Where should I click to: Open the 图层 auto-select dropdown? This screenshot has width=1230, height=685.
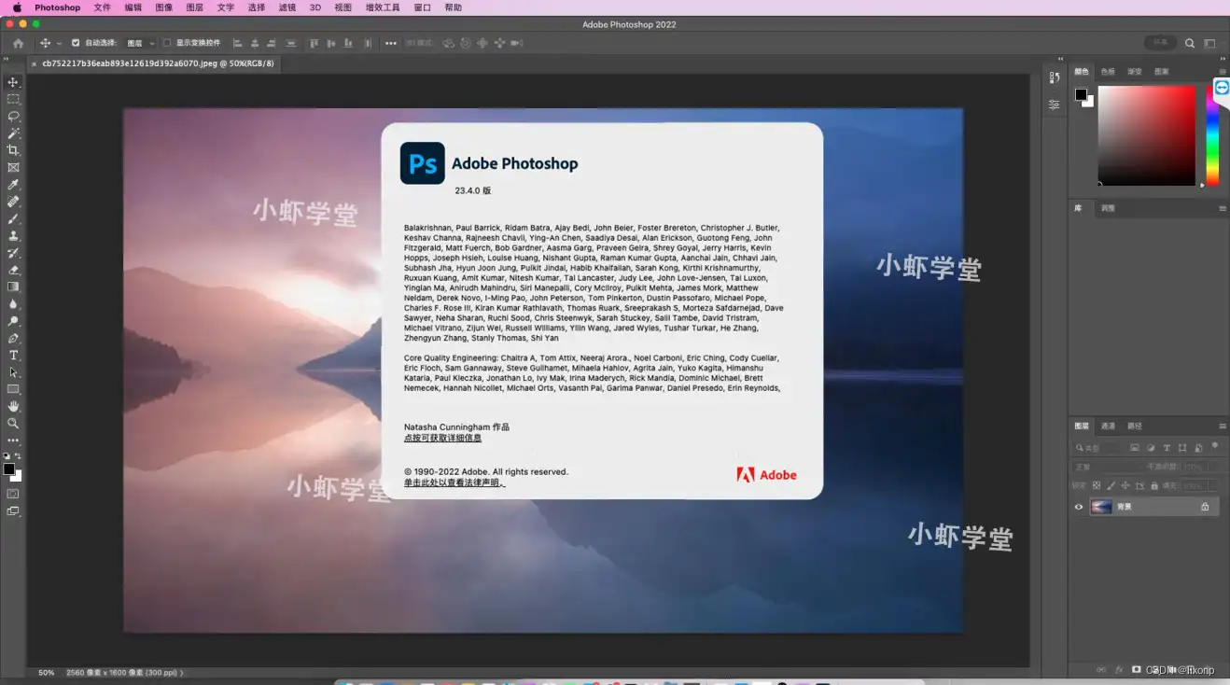click(x=140, y=43)
